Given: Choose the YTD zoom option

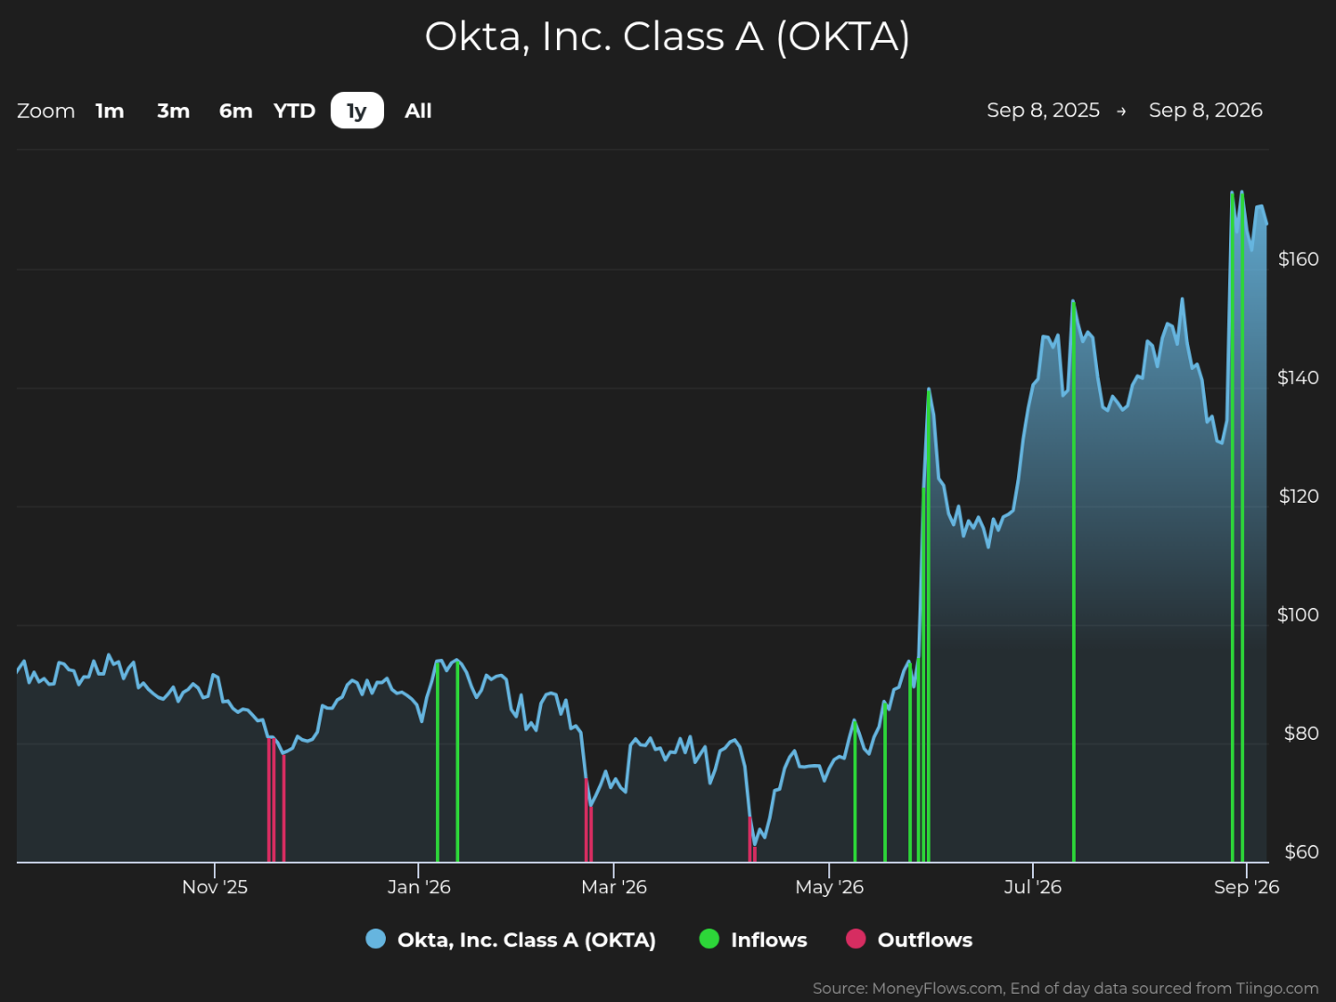Looking at the screenshot, I should (x=295, y=111).
